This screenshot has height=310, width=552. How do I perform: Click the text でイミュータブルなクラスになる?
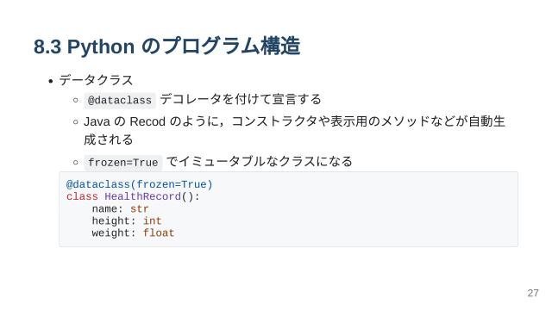[x=259, y=161]
